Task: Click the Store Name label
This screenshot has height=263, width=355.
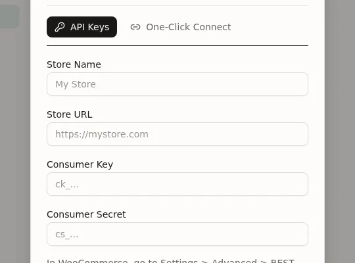Action: click(74, 64)
